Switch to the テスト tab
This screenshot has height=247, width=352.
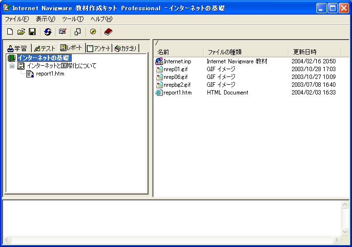[x=45, y=48]
